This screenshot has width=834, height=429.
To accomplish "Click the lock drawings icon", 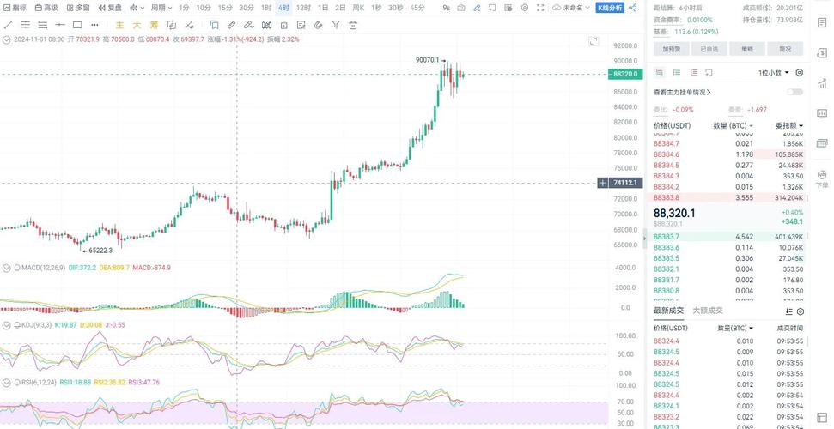I will click(284, 25).
